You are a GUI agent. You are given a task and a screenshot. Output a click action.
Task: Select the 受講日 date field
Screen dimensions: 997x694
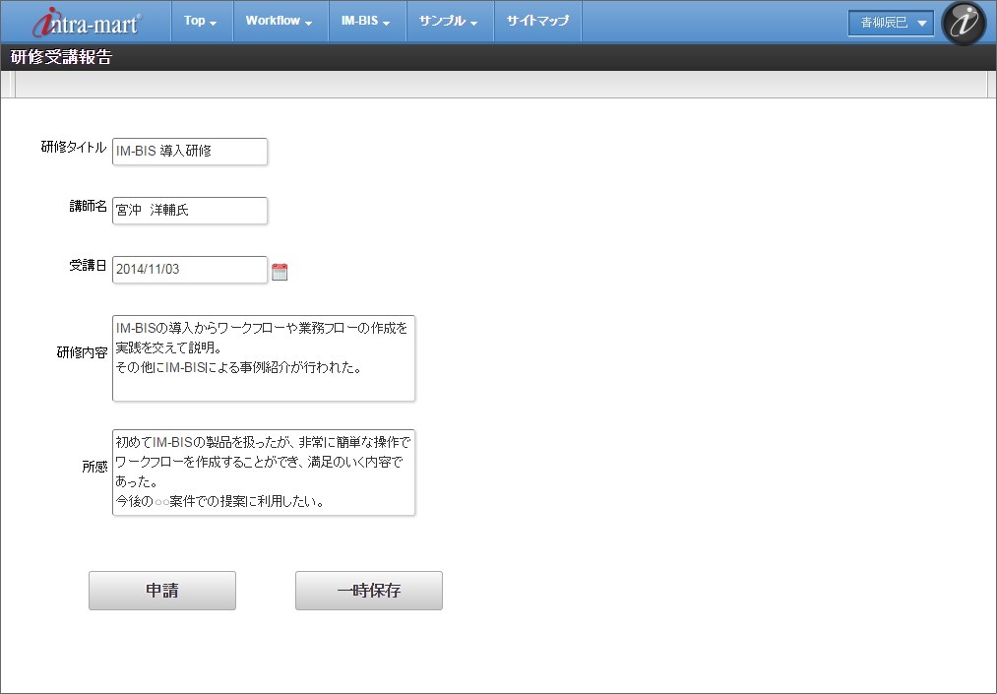(x=190, y=270)
